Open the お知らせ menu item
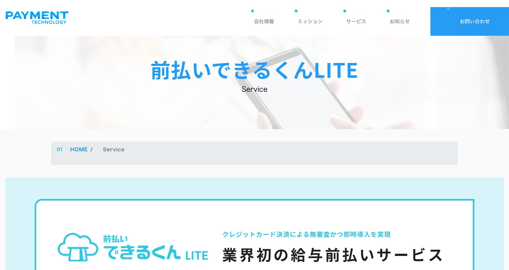This screenshot has height=270, width=509. pos(400,21)
